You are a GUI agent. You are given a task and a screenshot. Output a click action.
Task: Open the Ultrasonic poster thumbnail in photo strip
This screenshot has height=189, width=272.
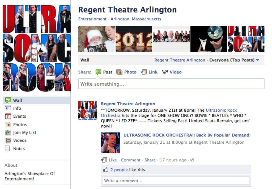(x=246, y=39)
